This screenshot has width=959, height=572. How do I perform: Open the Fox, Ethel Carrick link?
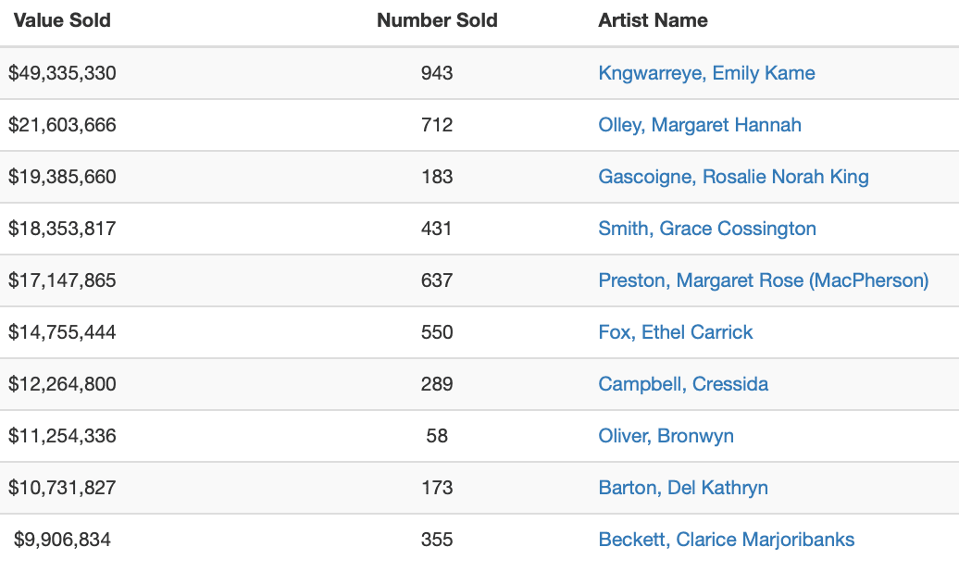(x=675, y=332)
